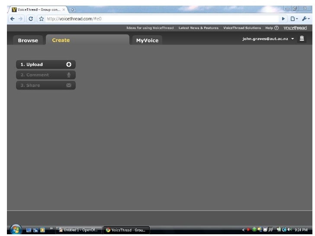The image size is (315, 236).
Task: Show hidden tray icons with the arrow
Action: tap(243, 230)
